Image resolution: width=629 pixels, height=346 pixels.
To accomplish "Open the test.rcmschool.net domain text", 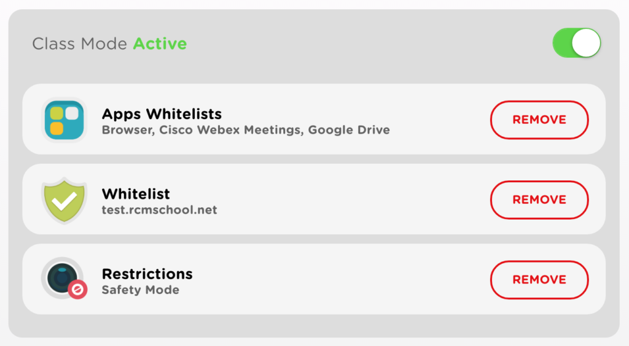I will click(x=159, y=210).
